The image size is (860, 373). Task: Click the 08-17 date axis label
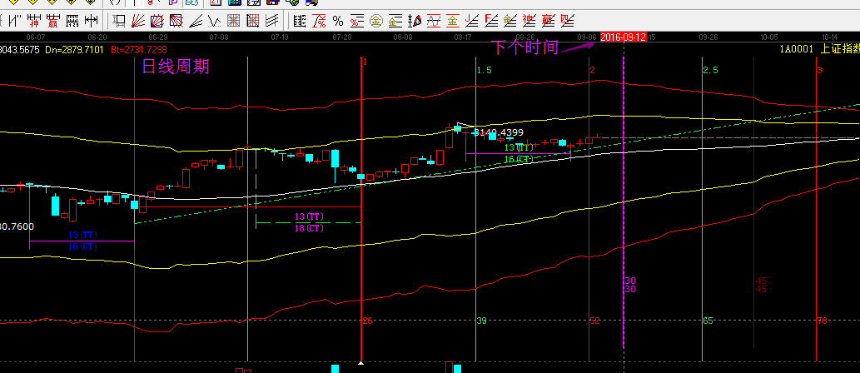tap(463, 37)
